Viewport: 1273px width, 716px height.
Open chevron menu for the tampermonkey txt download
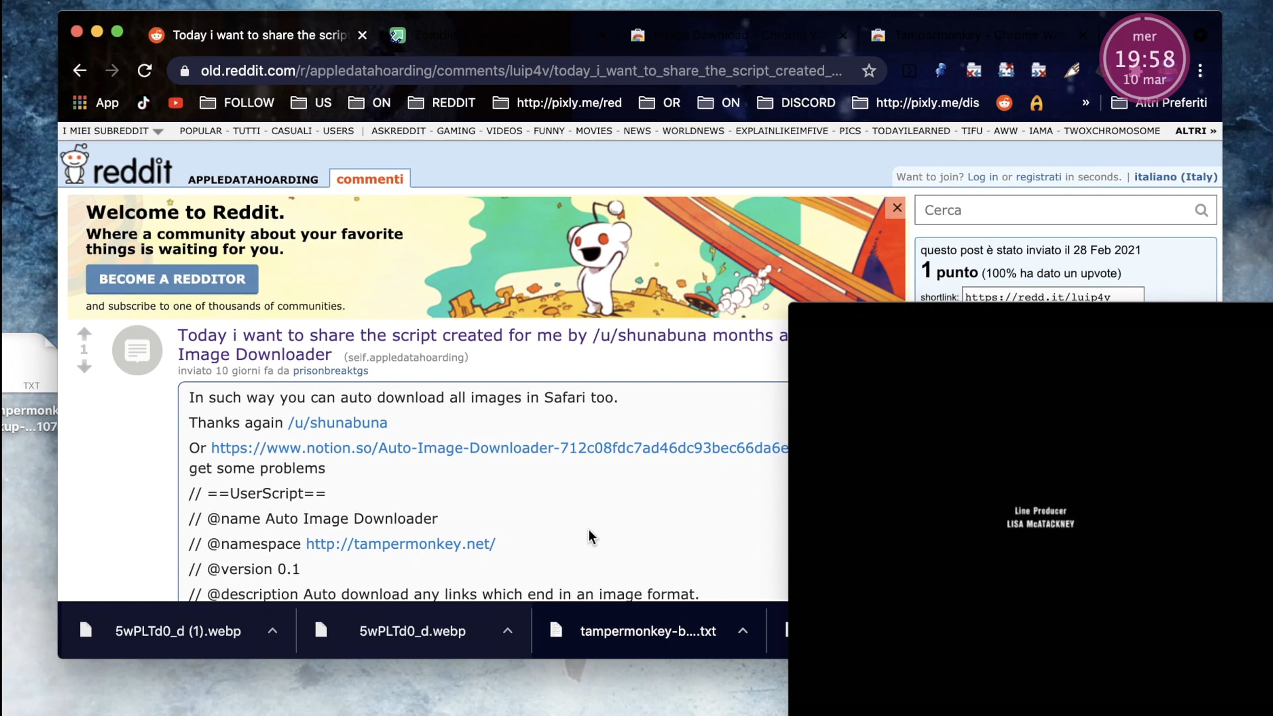[x=743, y=631]
